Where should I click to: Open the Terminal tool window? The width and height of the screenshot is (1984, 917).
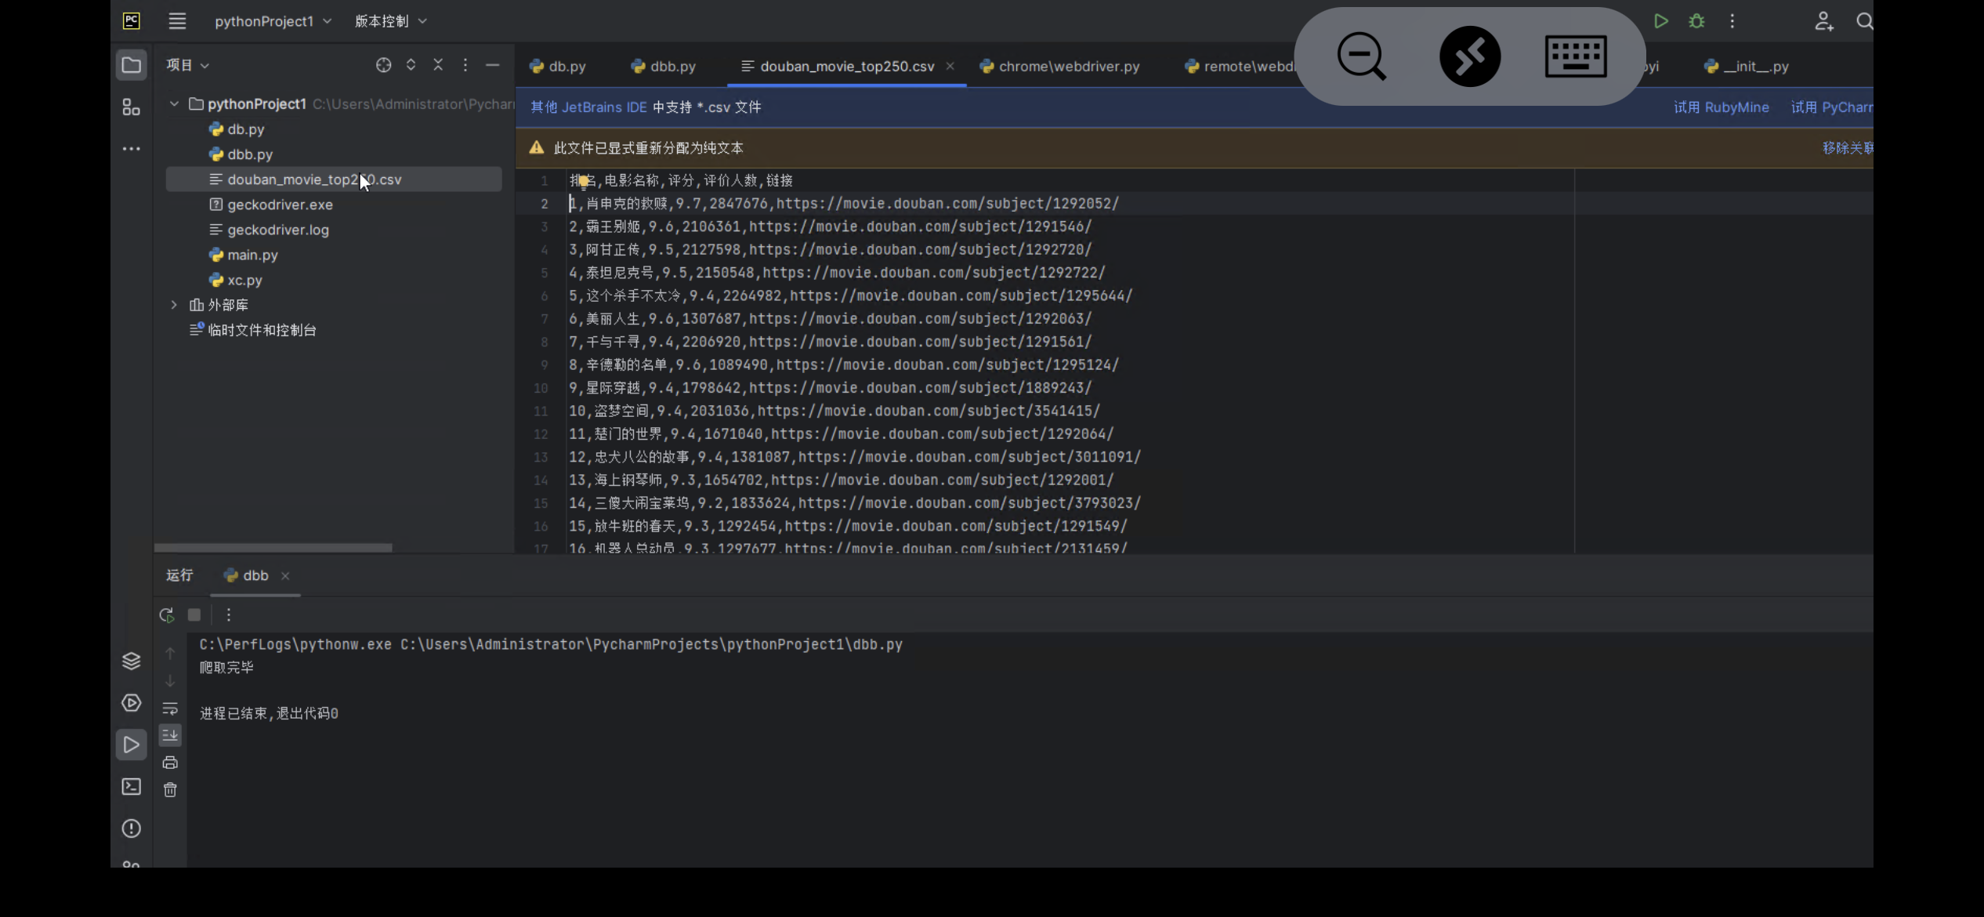(132, 787)
